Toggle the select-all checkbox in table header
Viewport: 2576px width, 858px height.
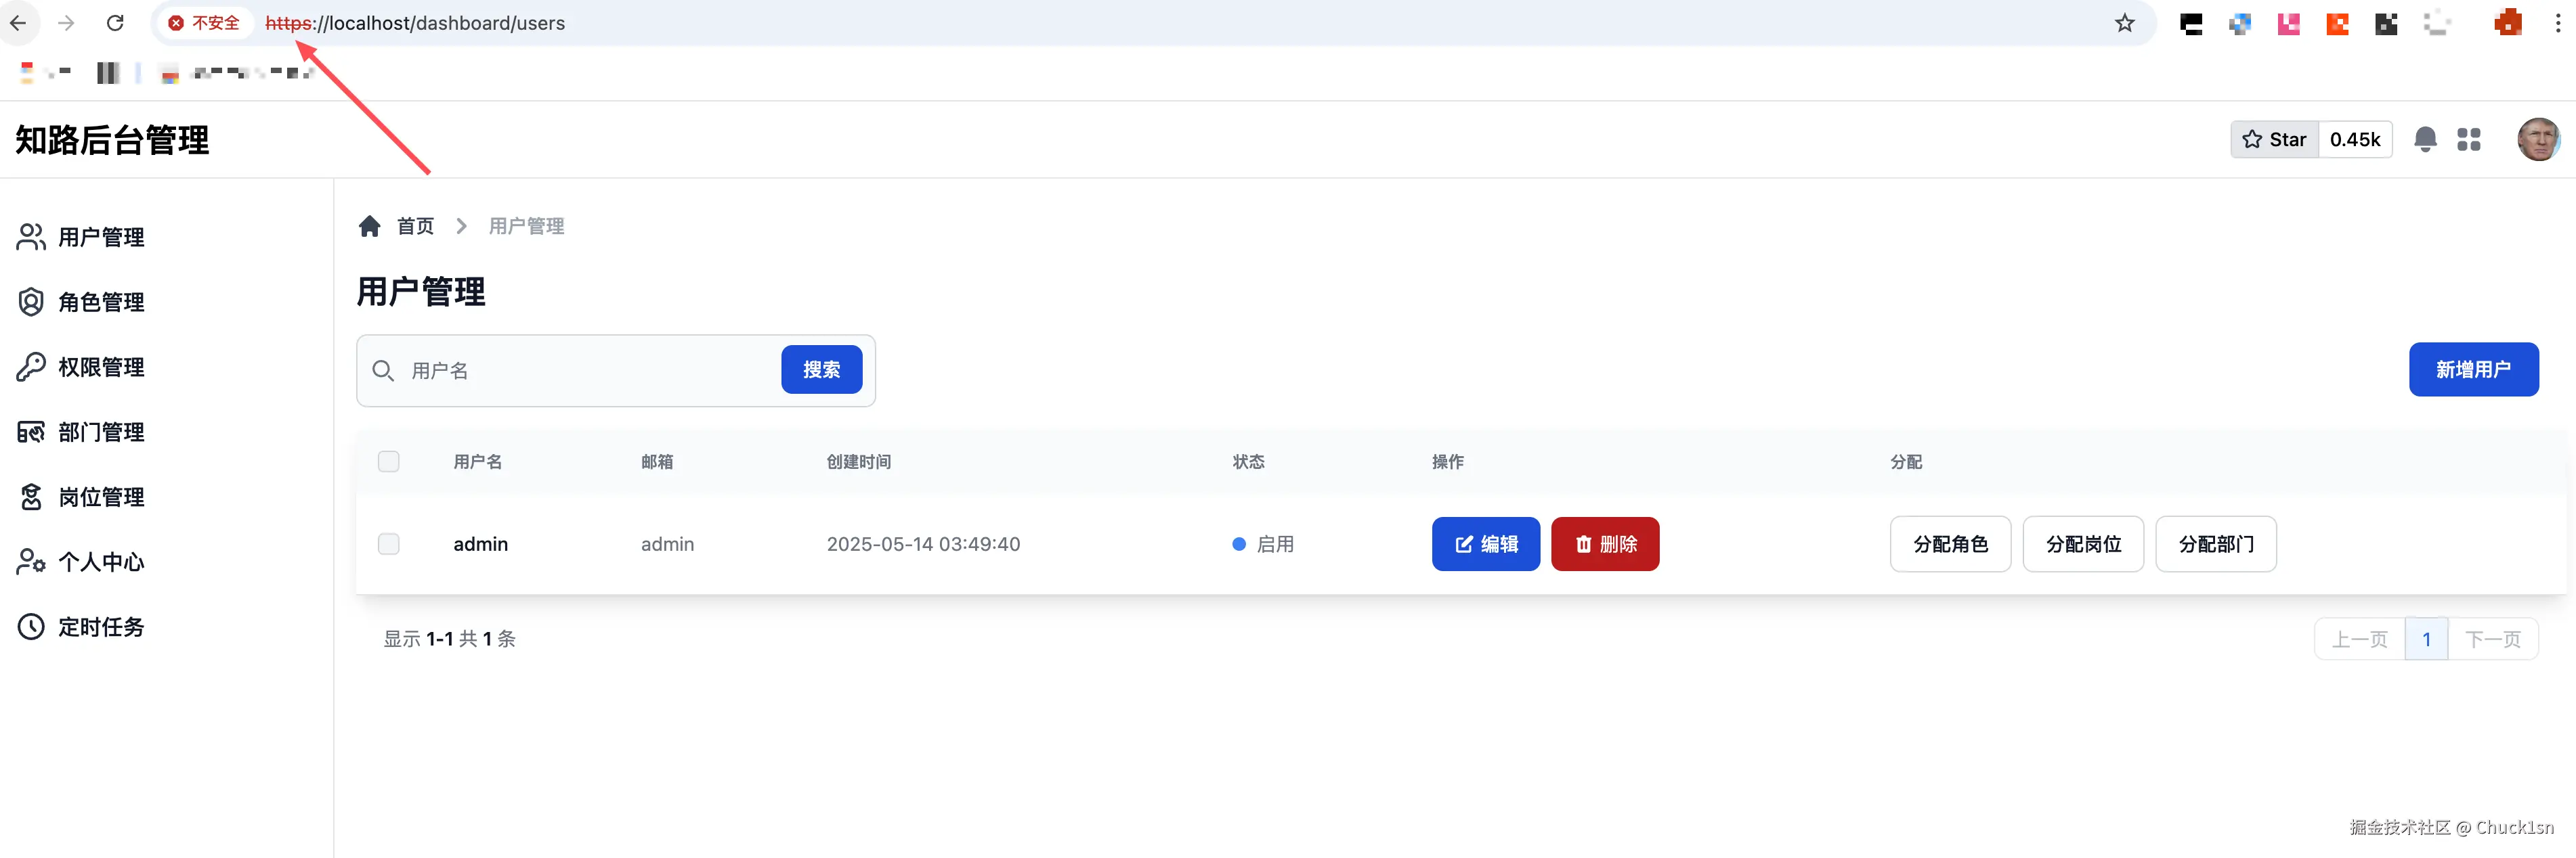tap(389, 460)
